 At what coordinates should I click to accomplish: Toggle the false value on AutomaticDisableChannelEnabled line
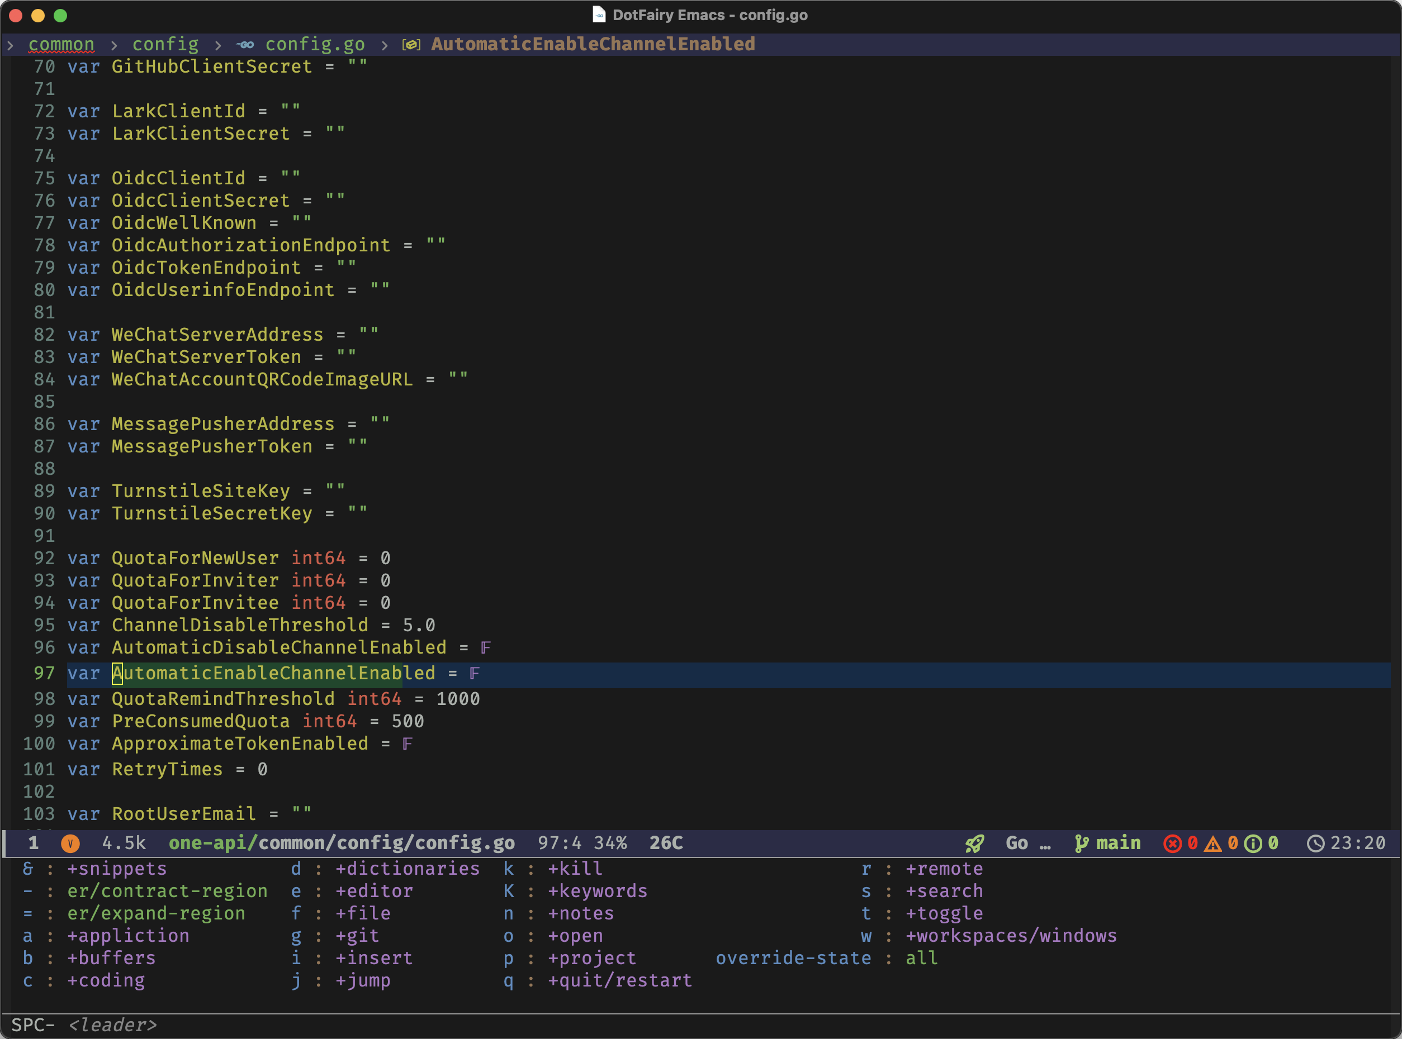click(x=485, y=648)
